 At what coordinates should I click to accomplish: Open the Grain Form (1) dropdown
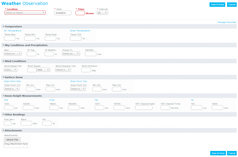pyautogui.click(x=12, y=89)
